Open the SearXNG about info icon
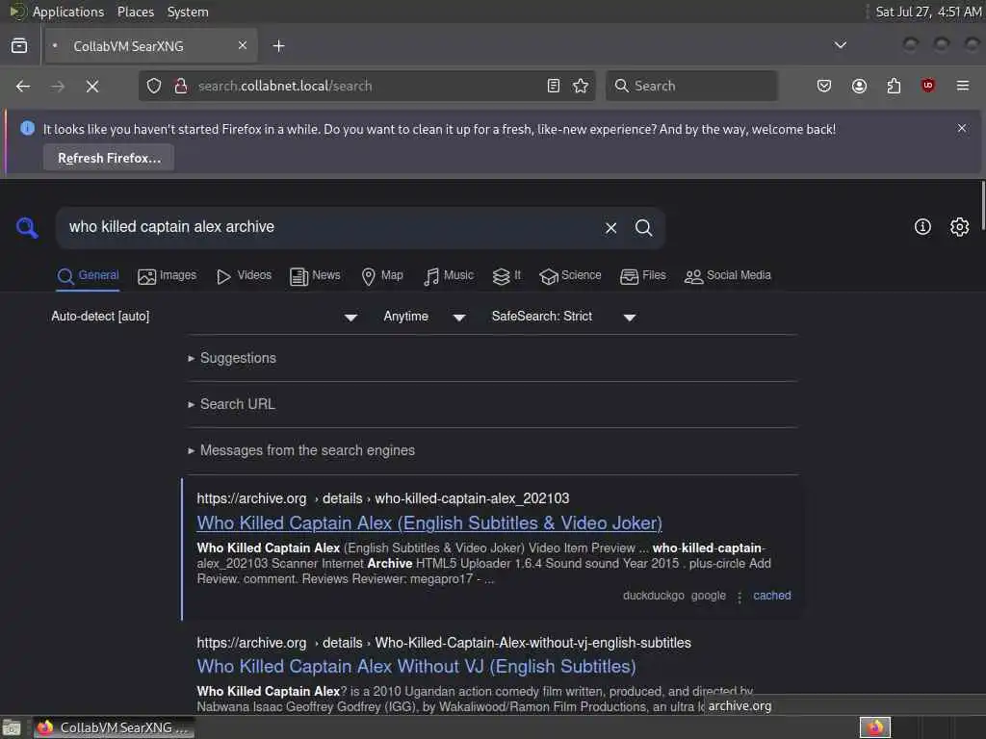This screenshot has width=986, height=739. 922,227
